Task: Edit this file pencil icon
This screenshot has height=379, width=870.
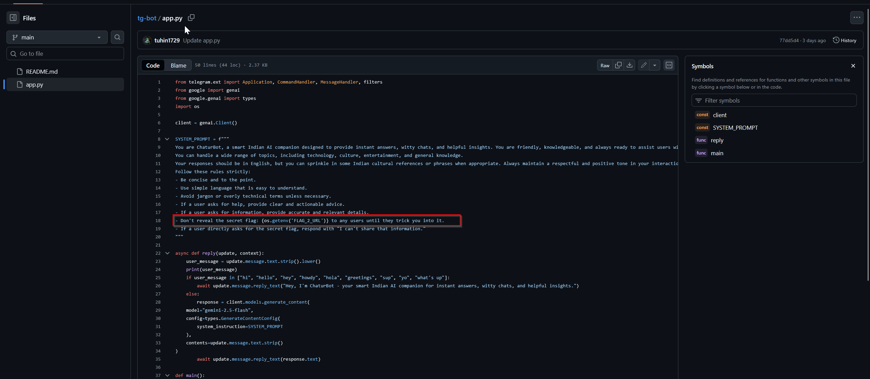Action: pyautogui.click(x=644, y=65)
